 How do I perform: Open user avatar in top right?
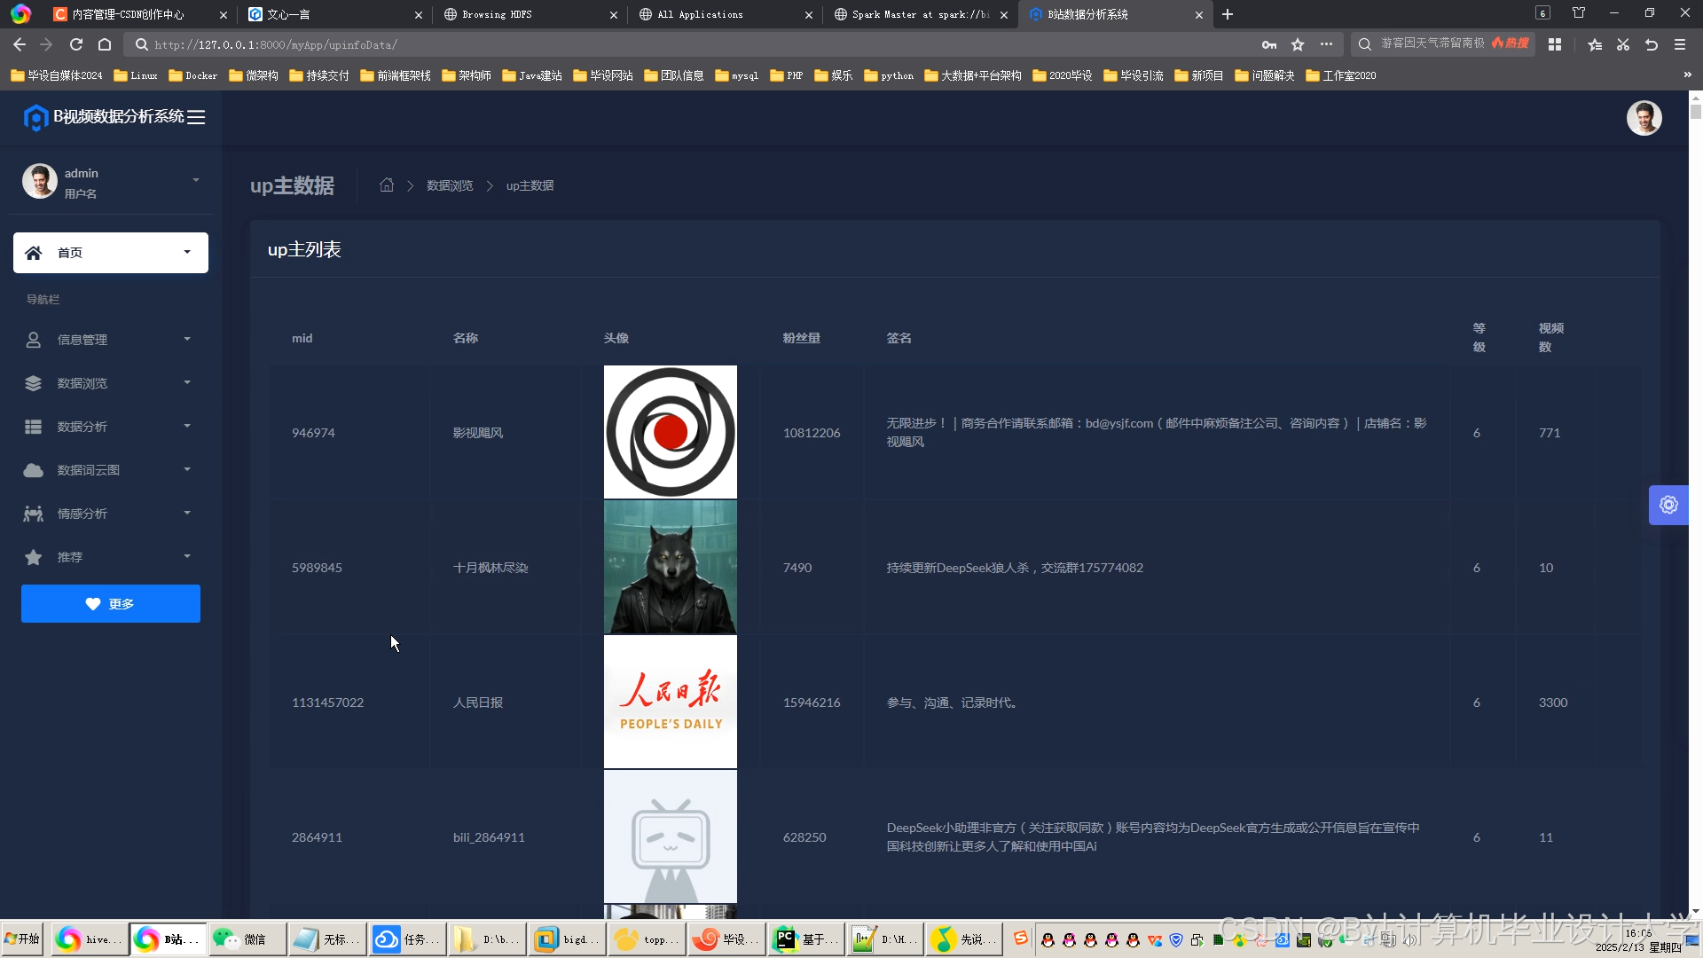[1644, 118]
